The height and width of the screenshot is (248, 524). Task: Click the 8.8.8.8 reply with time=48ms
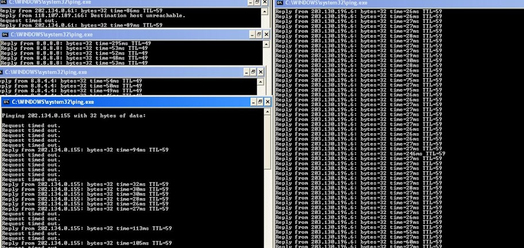tap(74, 58)
